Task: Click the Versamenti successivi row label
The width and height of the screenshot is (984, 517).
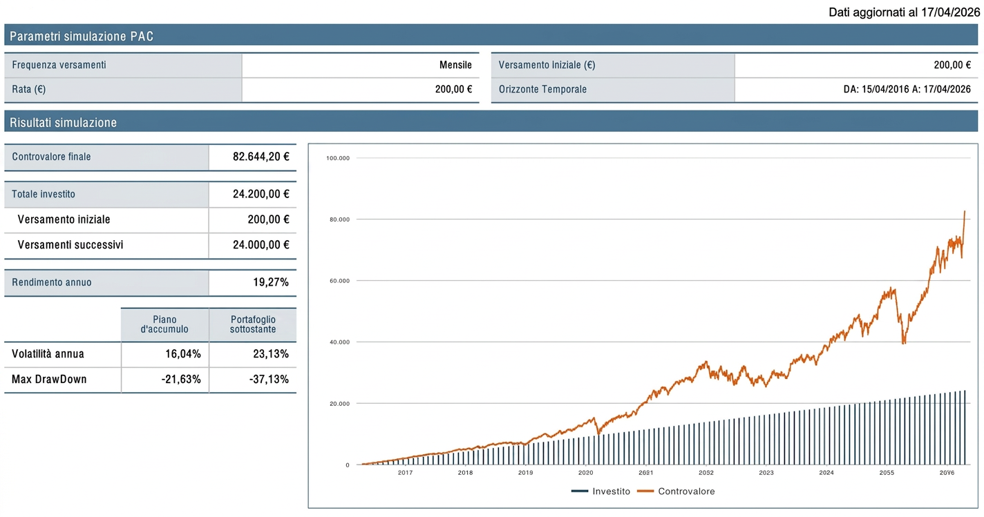Action: (x=70, y=244)
